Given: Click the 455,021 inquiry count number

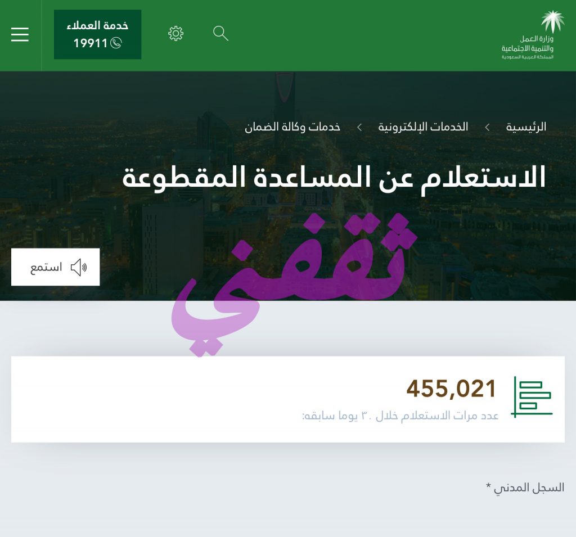Looking at the screenshot, I should (451, 388).
